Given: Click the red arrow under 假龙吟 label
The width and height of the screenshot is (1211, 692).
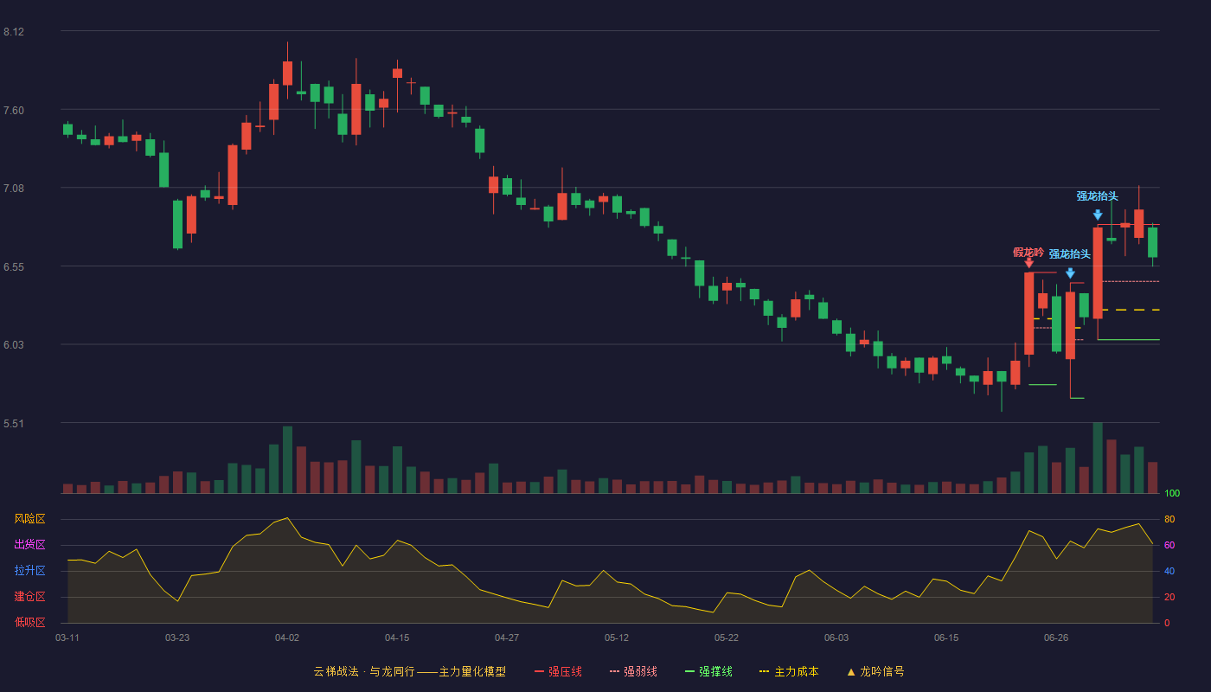Looking at the screenshot, I should coord(1029,263).
